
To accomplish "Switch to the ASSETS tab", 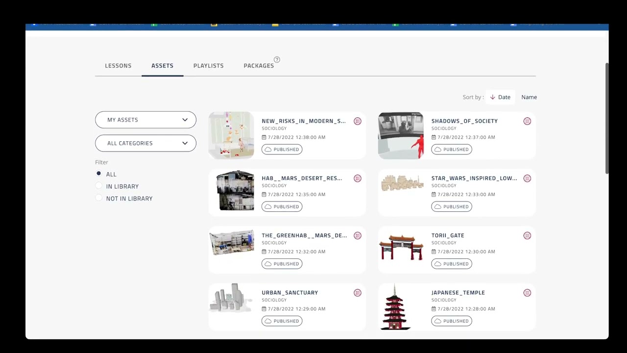I will point(162,66).
